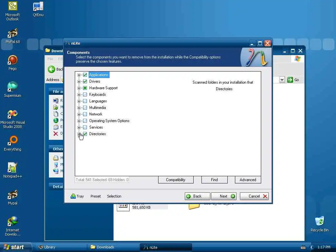The height and width of the screenshot is (252, 336).
Task: Expand the Languages tree node
Action: coord(79,101)
